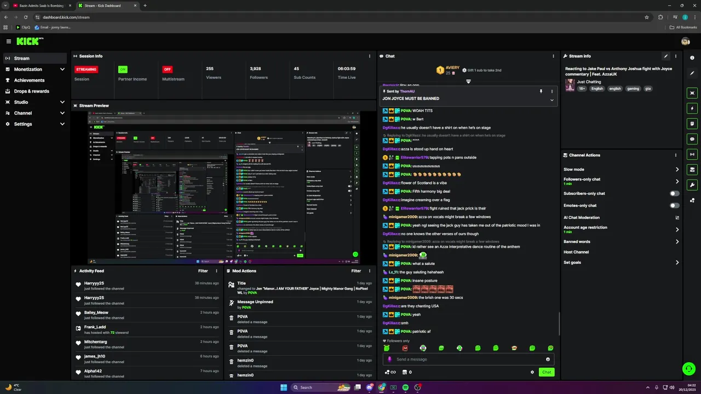Click the channel actions sidebar icon
The width and height of the screenshot is (701, 394).
692,170
